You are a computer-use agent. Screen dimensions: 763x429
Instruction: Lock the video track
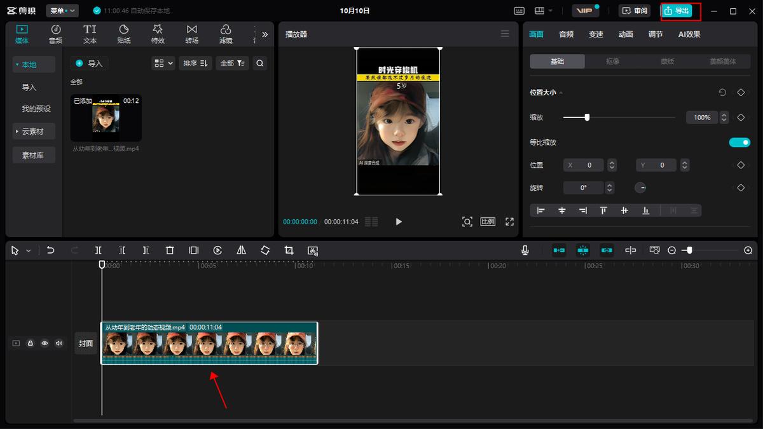pyautogui.click(x=30, y=343)
